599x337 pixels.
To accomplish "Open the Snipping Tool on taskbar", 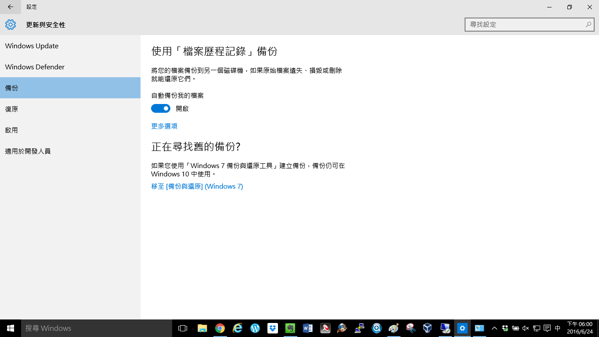I will pyautogui.click(x=411, y=328).
